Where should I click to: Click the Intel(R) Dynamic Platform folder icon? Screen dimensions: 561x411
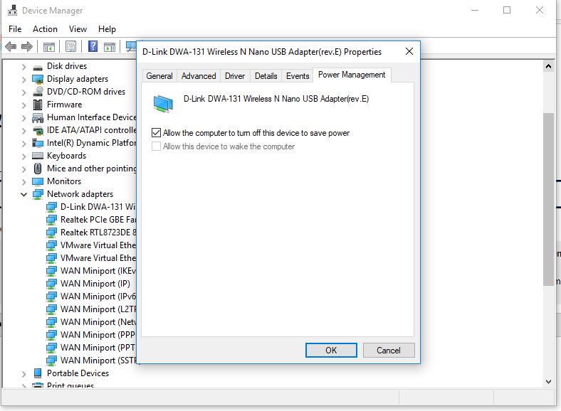[38, 143]
